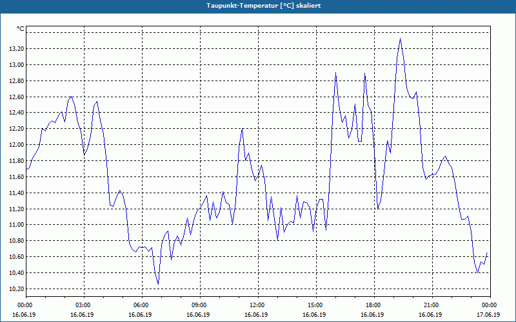Click the 11,00 y-axis value

pyautogui.click(x=17, y=225)
